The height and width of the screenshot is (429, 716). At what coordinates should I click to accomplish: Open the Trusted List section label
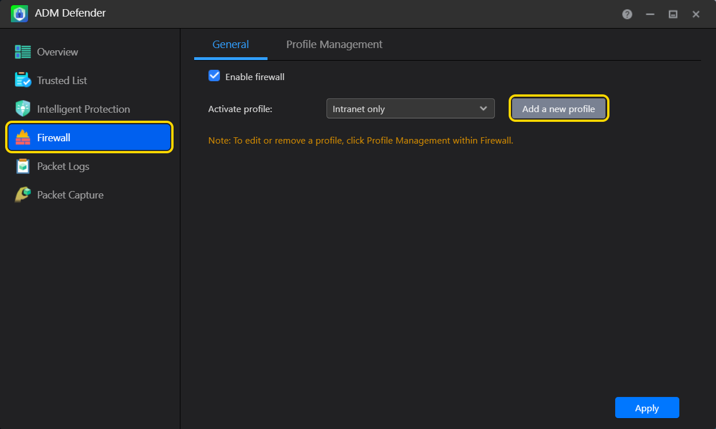click(x=62, y=81)
